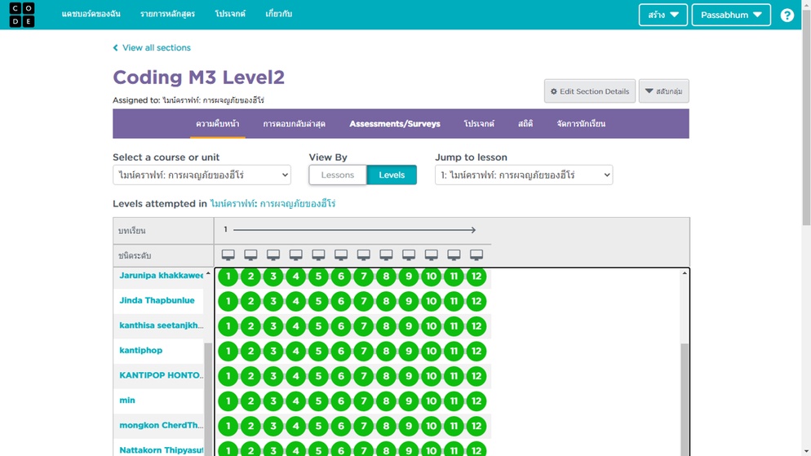Open the โปรเจกต์ tab in the purple bar

(479, 124)
